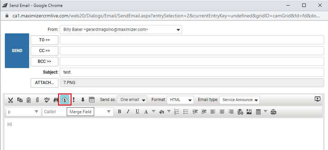Screen dimensions: 328x150
Task: Expand the font color arrow
Action: pos(154,111)
